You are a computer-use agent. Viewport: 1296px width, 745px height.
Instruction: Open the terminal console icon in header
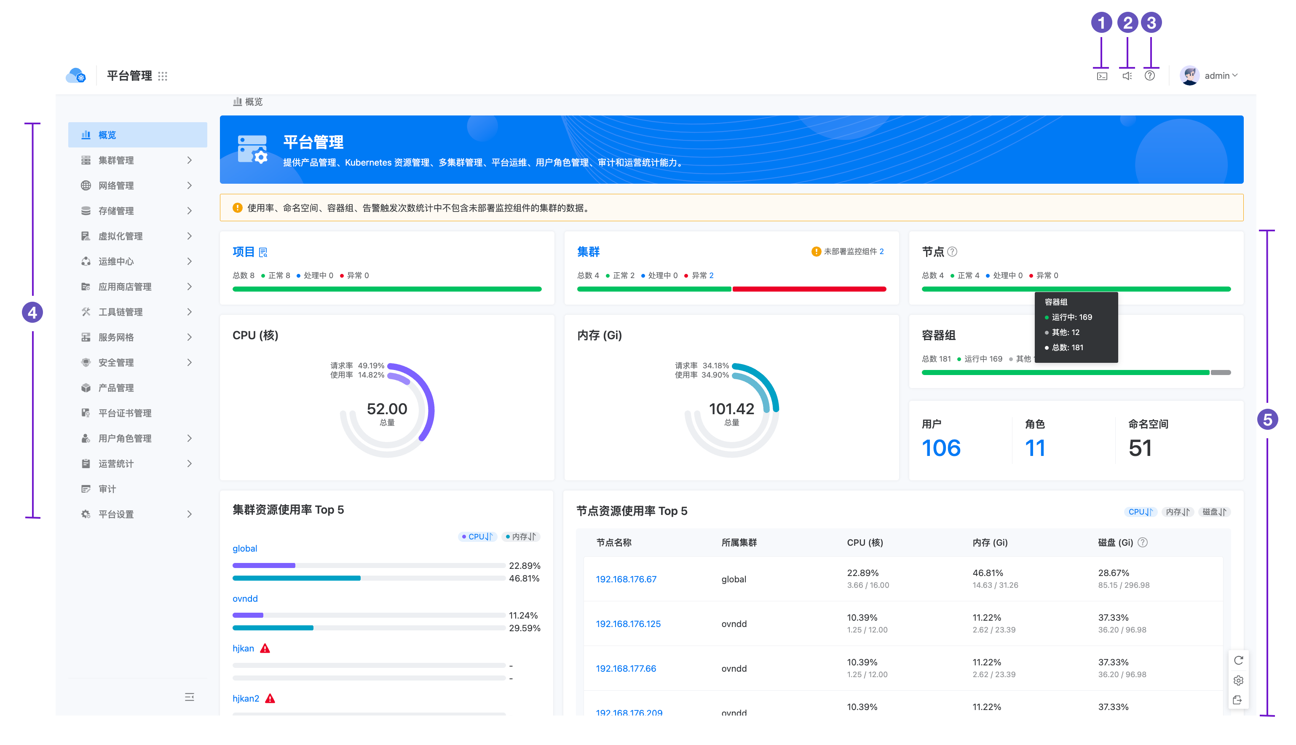(x=1102, y=76)
